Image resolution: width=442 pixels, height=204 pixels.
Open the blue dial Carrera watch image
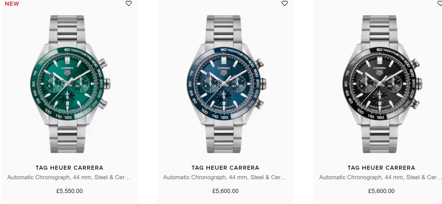click(x=226, y=84)
